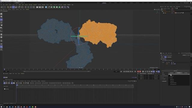Image resolution: width=192 pixels, height=108 pixels.
Task: Click the Attribute Manager back arrow
Action: 179,53
